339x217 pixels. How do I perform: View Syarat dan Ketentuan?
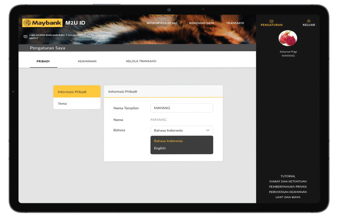(x=288, y=181)
